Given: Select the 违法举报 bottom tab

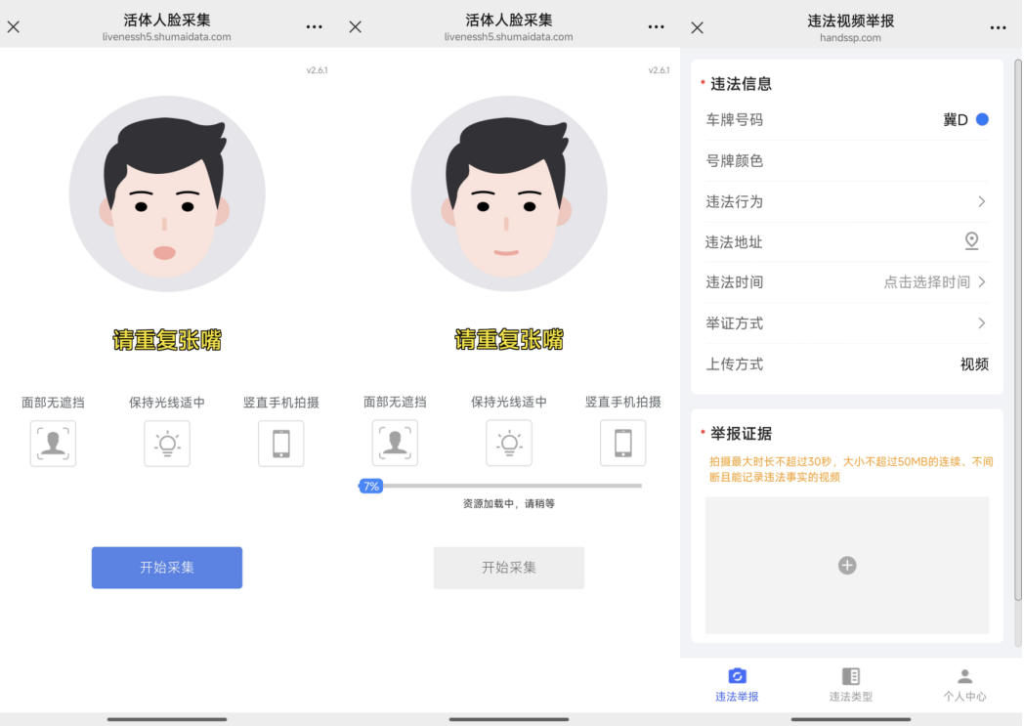Looking at the screenshot, I should pos(737,685).
